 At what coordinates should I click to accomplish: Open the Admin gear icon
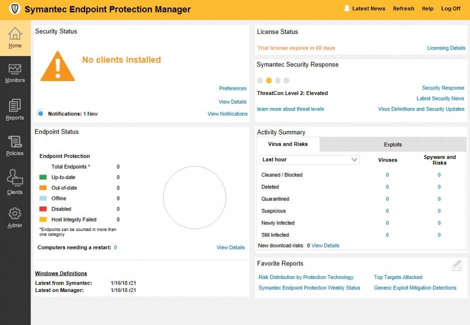coord(14,213)
